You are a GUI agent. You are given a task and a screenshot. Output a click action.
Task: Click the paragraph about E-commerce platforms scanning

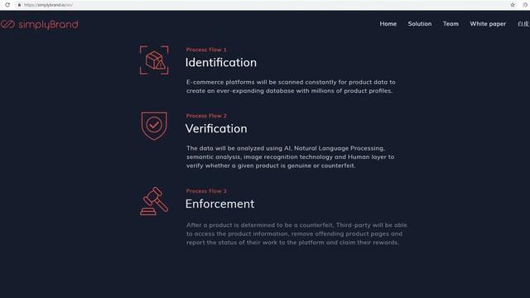(x=291, y=86)
